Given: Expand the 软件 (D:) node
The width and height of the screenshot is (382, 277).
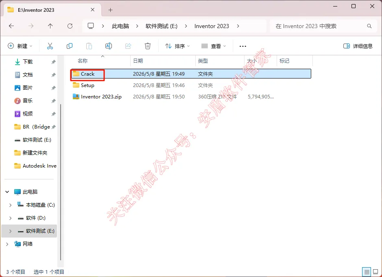Looking at the screenshot, I should tap(10, 218).
